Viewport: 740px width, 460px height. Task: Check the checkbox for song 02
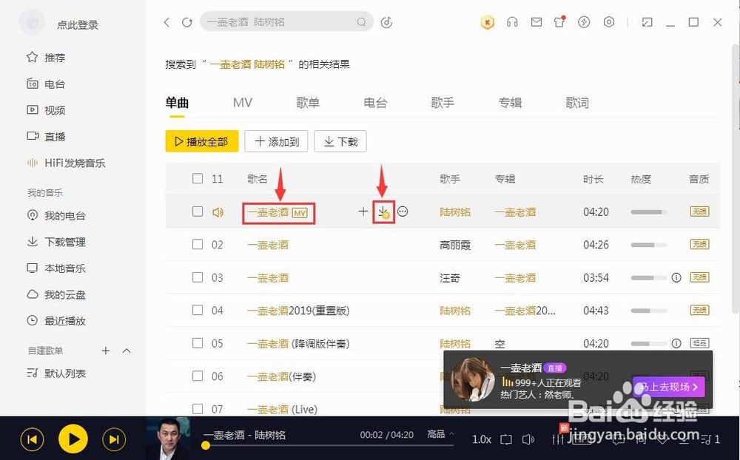pos(198,244)
